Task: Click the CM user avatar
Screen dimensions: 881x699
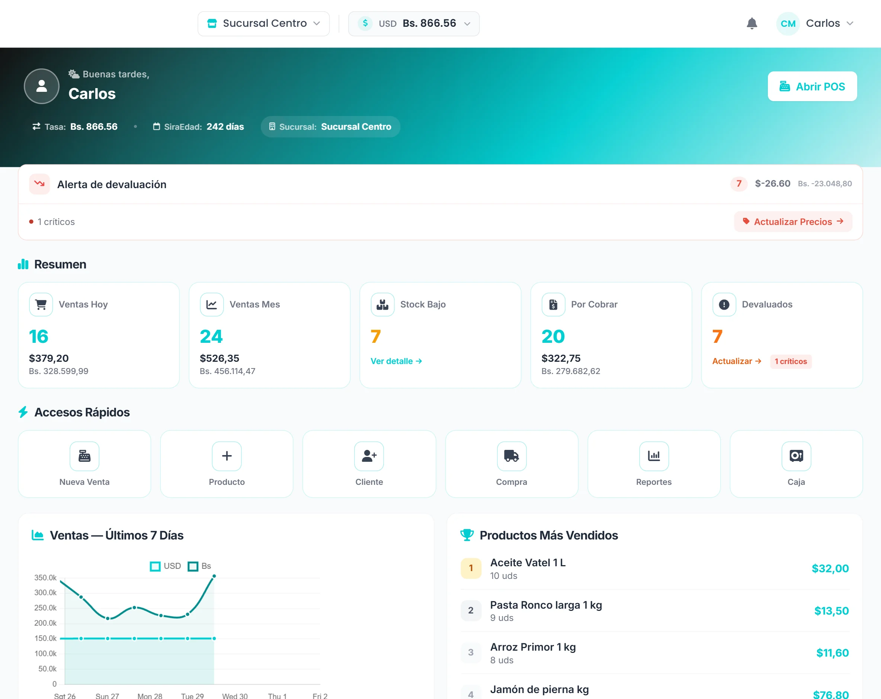Action: tap(787, 23)
